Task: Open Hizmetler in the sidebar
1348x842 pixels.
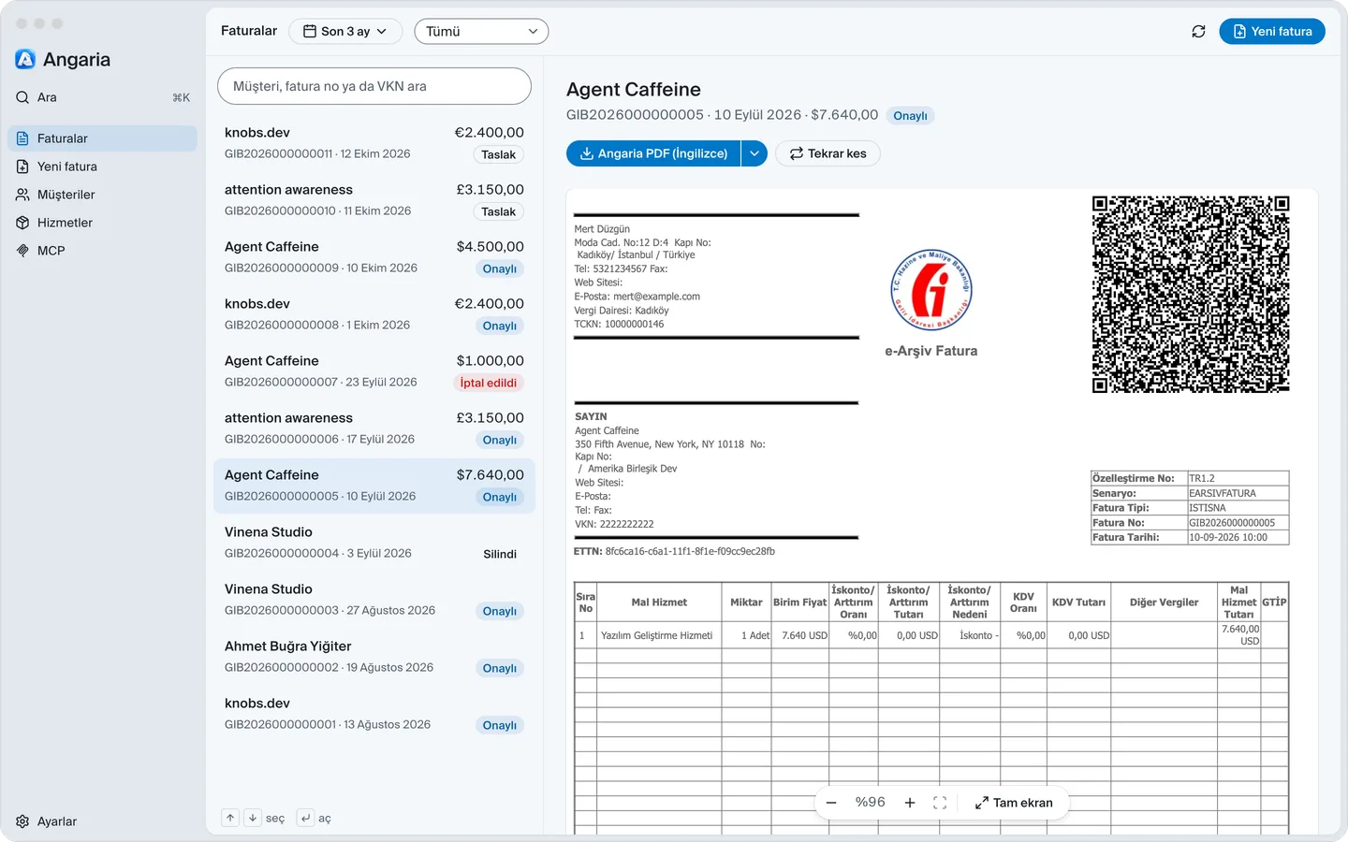Action: point(103,223)
